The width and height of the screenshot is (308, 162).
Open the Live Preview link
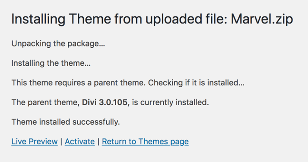coord(34,142)
